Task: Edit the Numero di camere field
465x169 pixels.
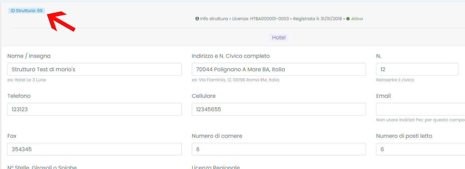Action: click(279, 149)
